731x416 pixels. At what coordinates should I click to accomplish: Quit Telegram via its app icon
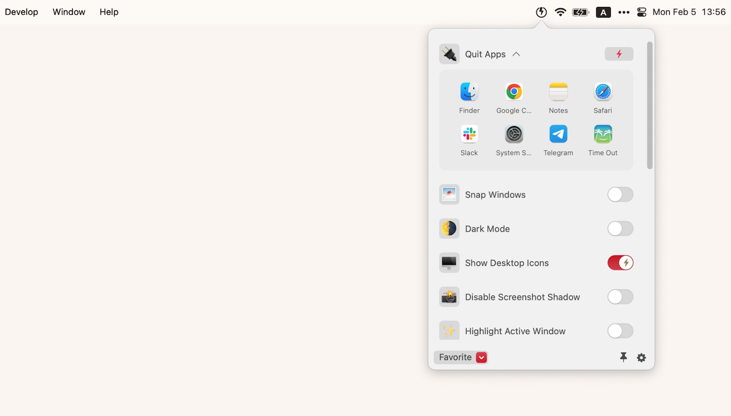pos(558,134)
